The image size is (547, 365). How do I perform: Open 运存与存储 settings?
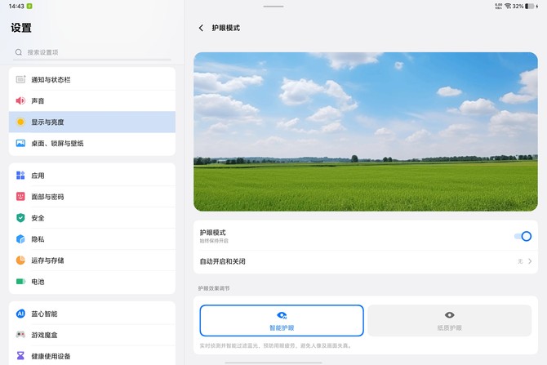coord(92,260)
